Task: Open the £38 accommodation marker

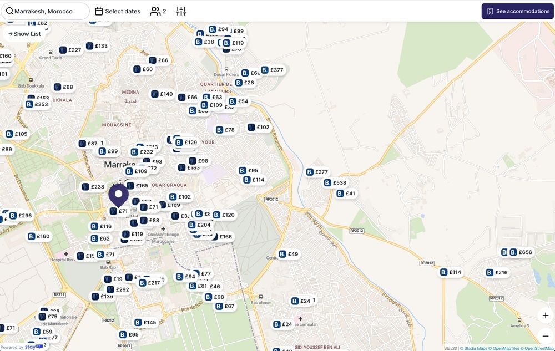Action: coord(205,42)
